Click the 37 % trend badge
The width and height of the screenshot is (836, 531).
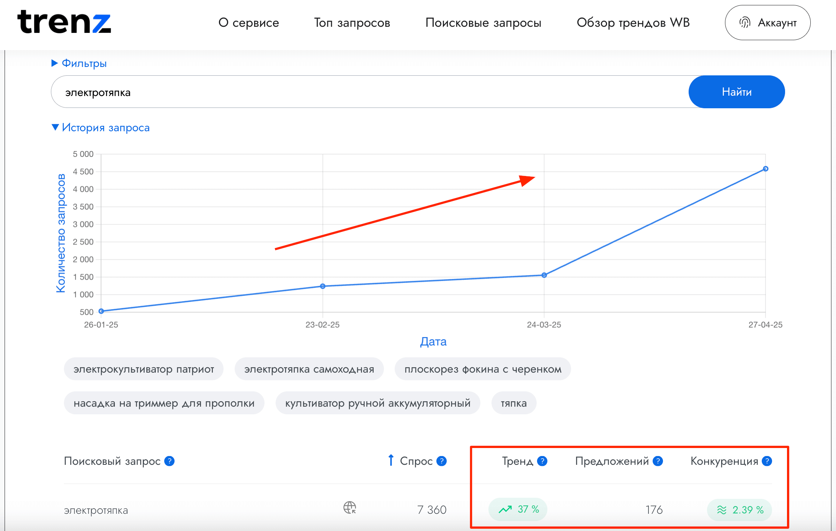tap(518, 509)
